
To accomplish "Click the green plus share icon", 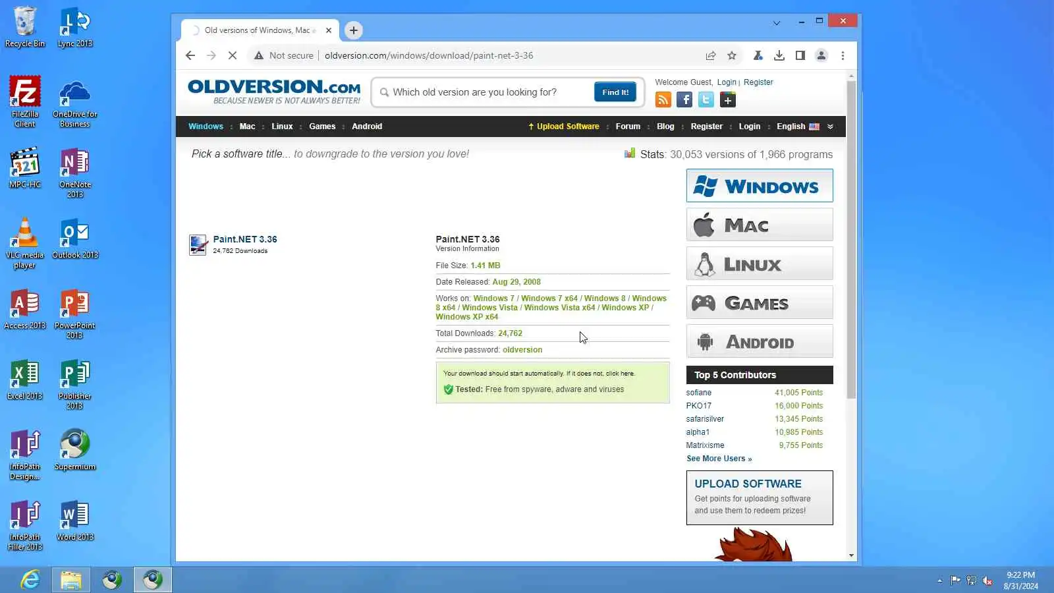I will pyautogui.click(x=728, y=99).
